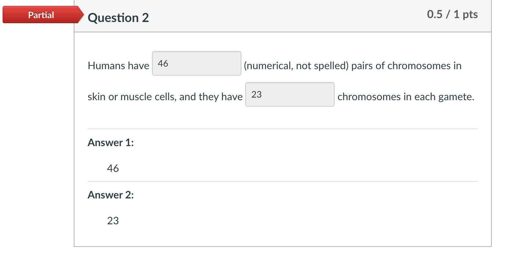Viewport: 530px width, 254px height.
Task: Click the divider line above Answer 1
Action: click(283, 129)
